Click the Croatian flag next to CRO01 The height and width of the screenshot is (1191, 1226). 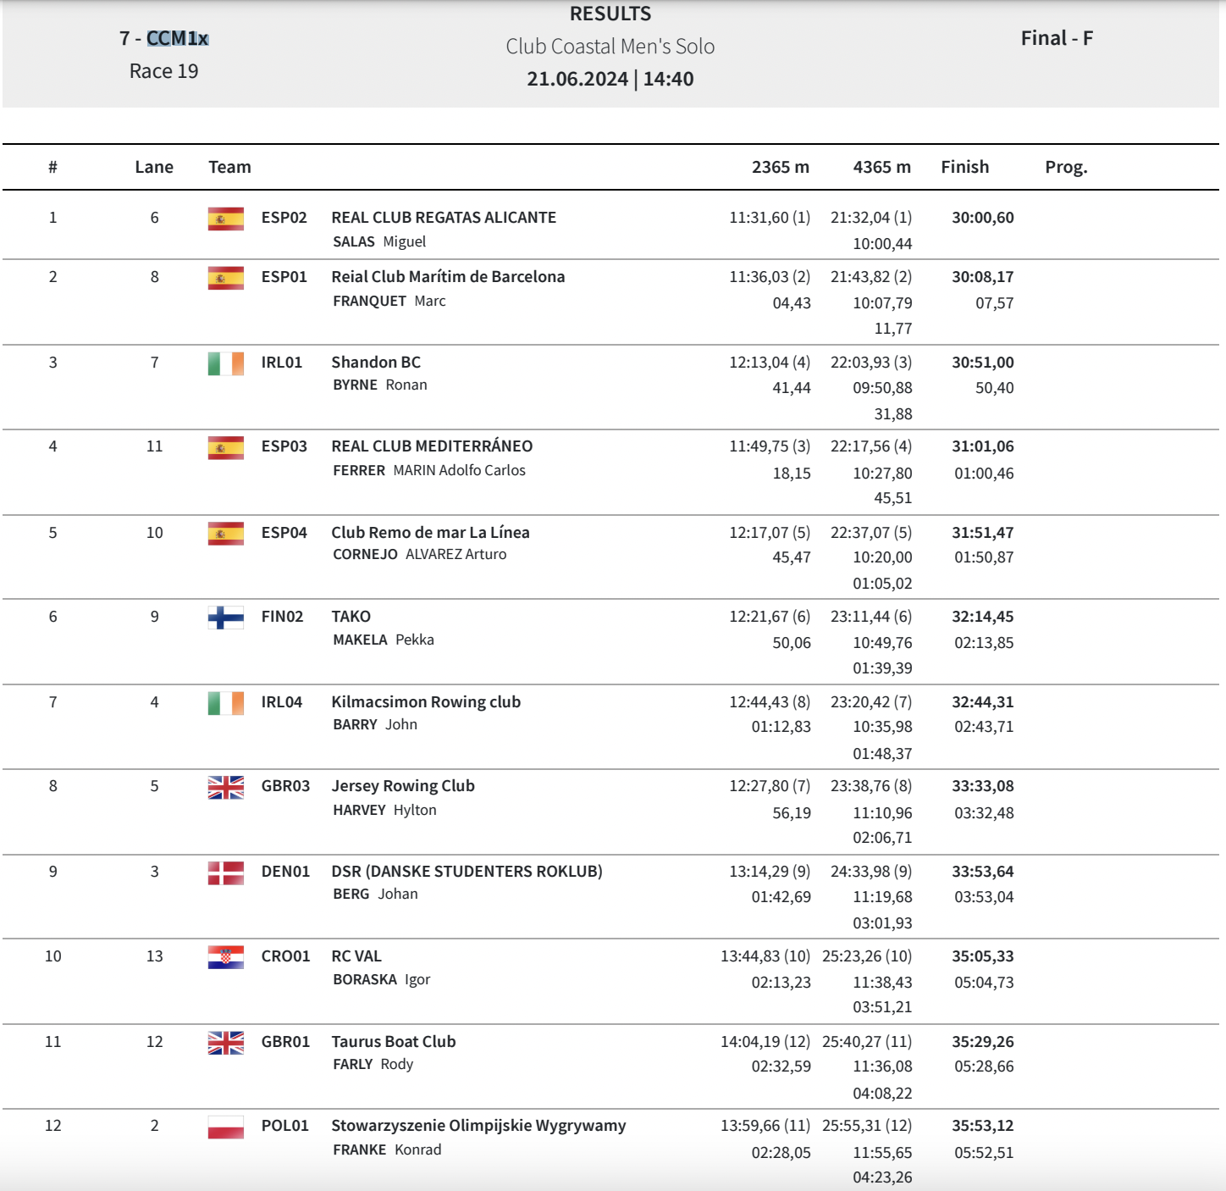(225, 957)
